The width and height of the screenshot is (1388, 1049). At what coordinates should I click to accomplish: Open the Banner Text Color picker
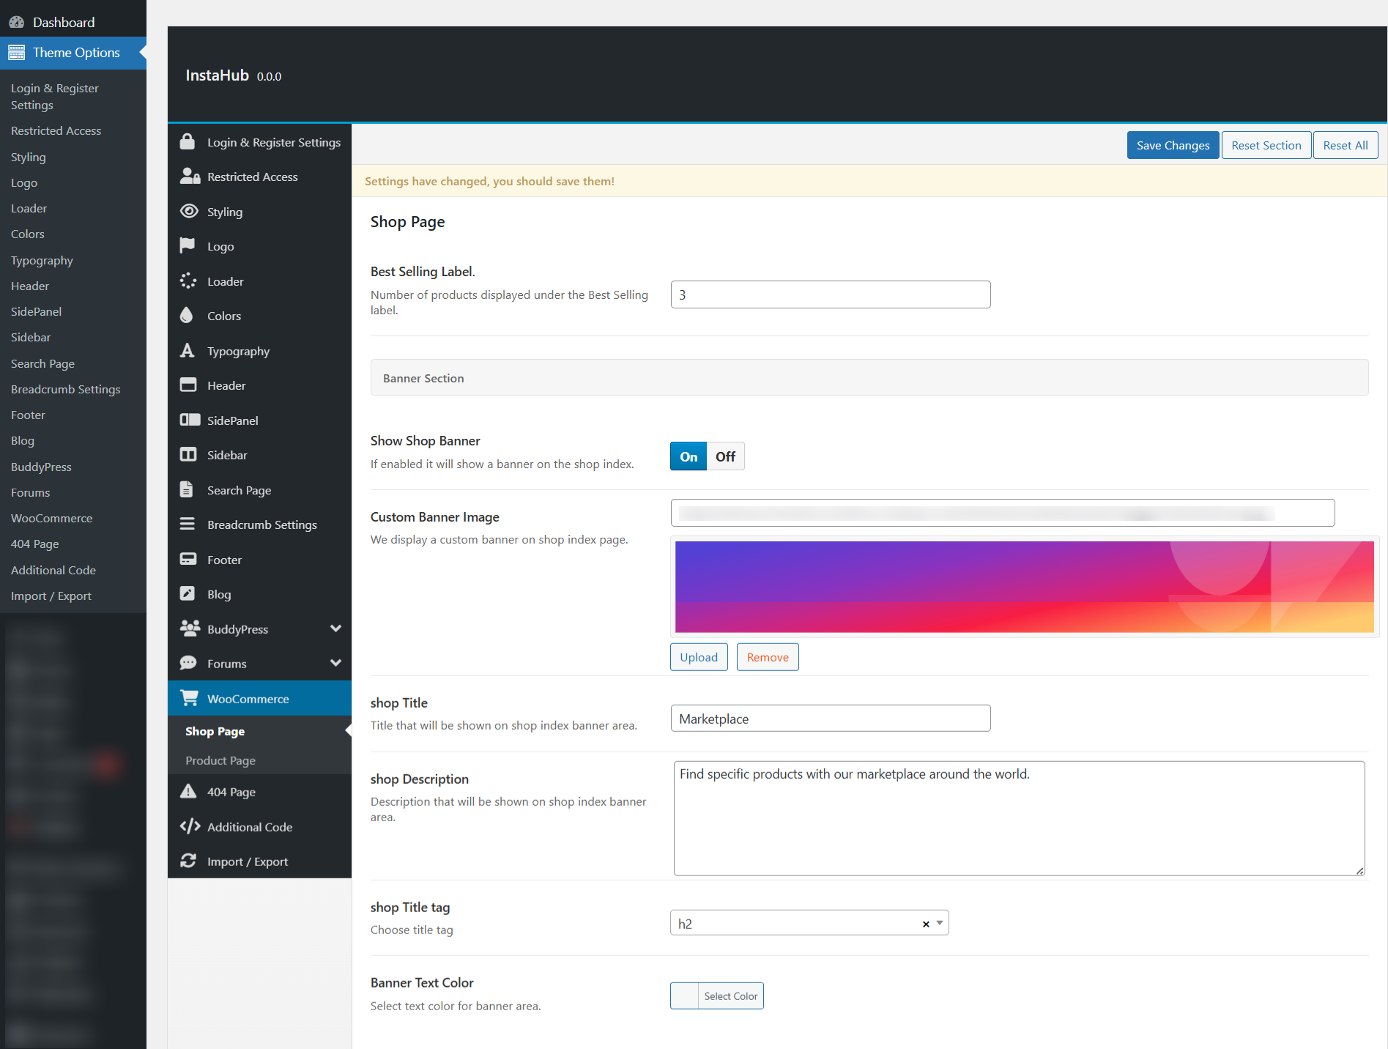(716, 996)
